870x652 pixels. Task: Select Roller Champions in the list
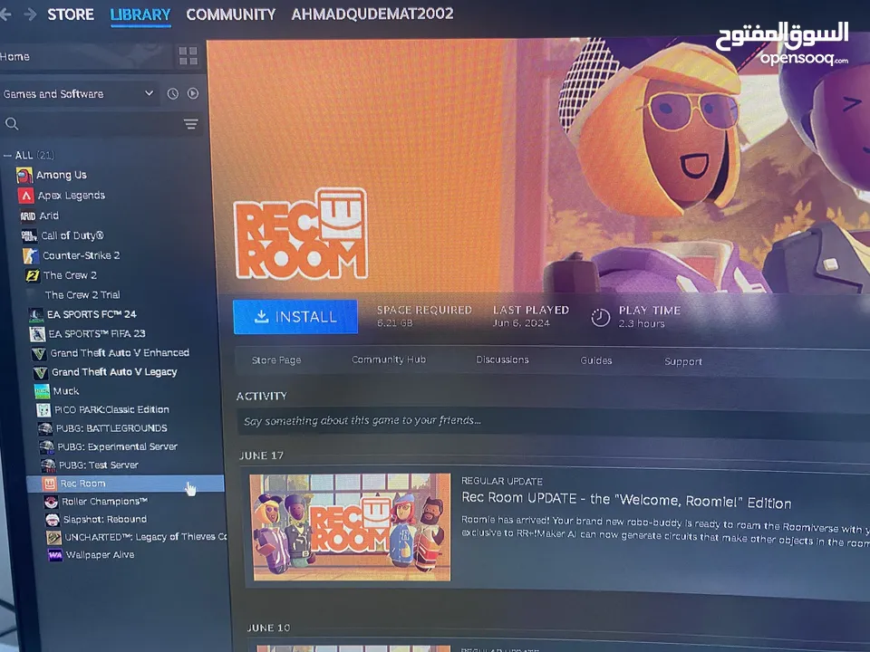(105, 501)
